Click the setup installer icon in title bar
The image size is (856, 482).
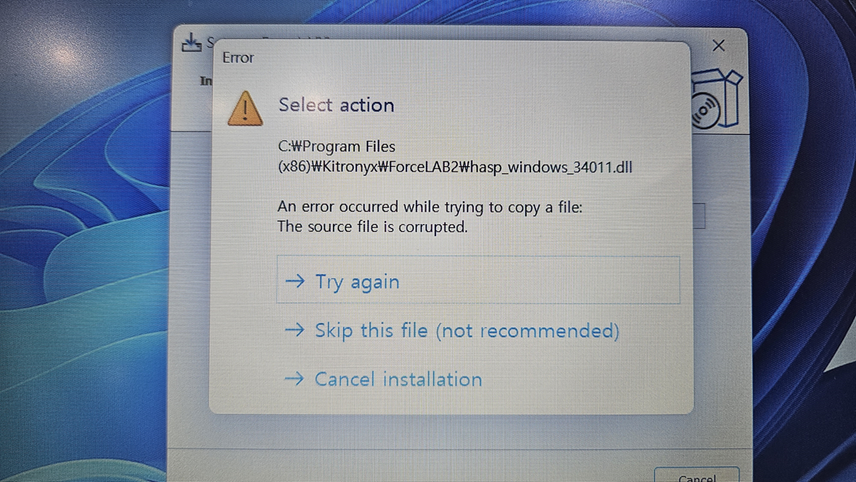click(192, 42)
